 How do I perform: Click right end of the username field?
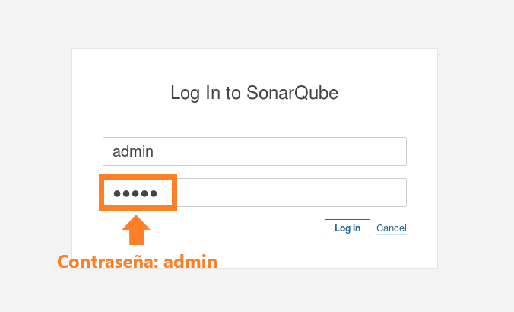click(395, 151)
